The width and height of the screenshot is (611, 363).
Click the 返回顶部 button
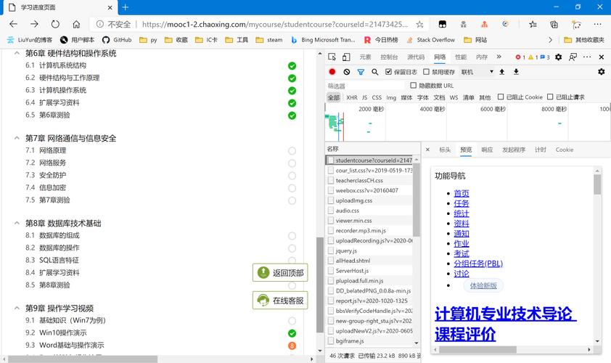pos(281,273)
